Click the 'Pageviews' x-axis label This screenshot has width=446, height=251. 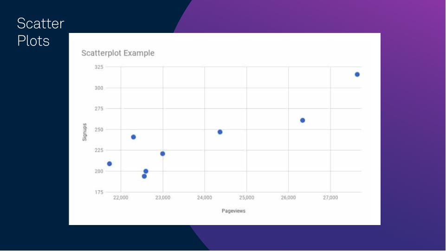[x=233, y=211]
